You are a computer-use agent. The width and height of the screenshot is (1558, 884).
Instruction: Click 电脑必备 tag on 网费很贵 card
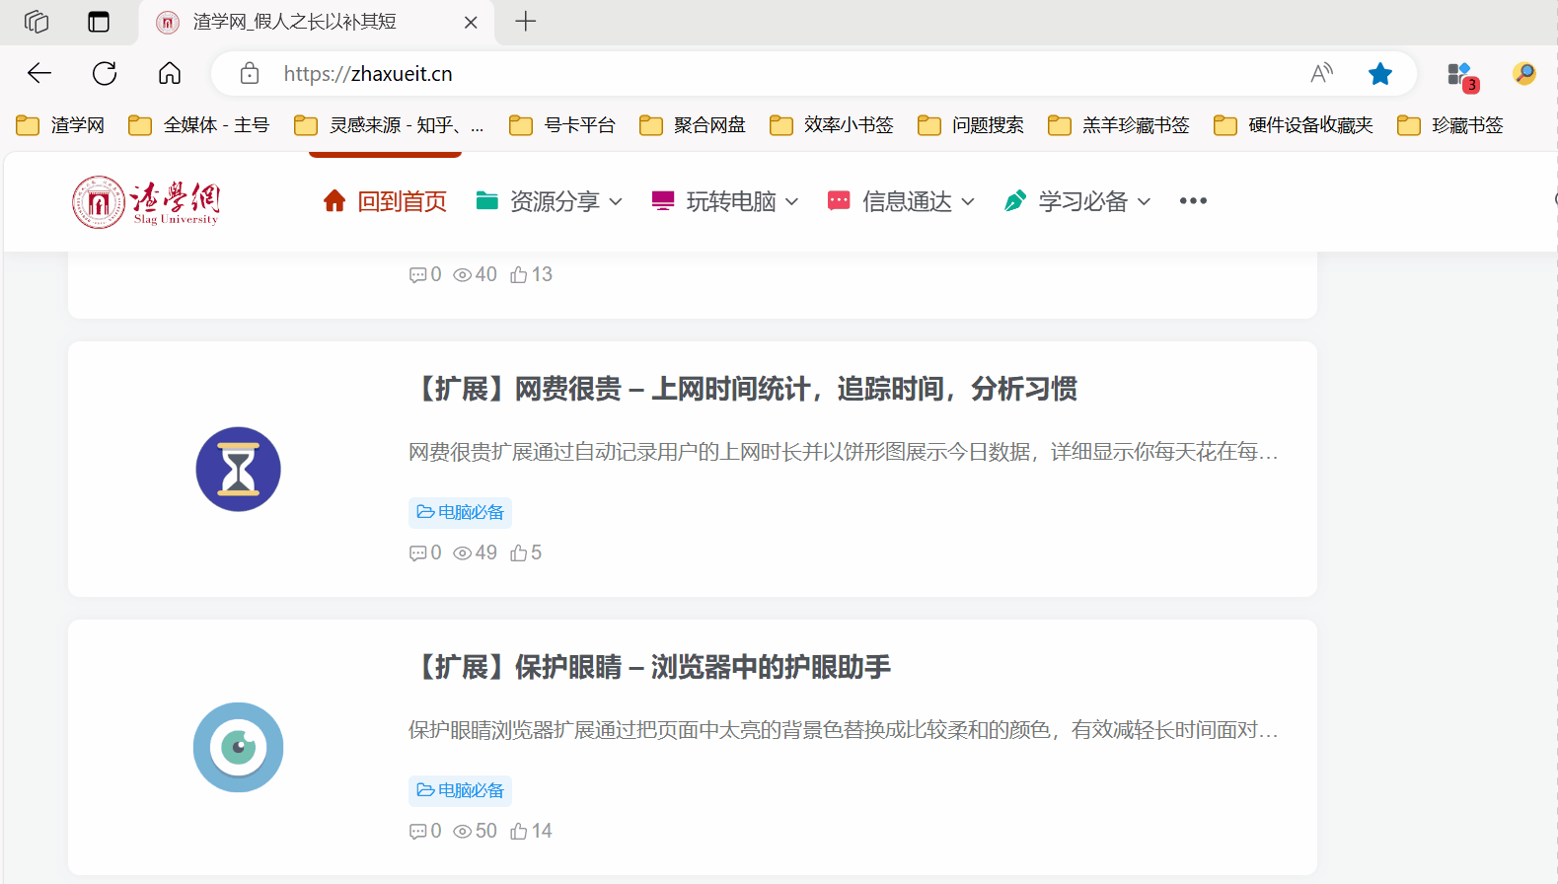point(460,512)
